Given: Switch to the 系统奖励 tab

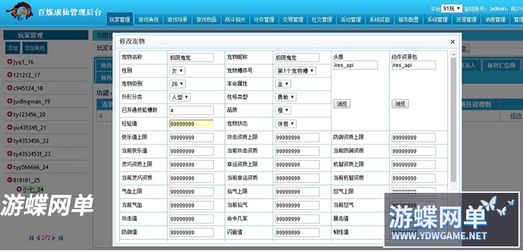Looking at the screenshot, I should 380,20.
